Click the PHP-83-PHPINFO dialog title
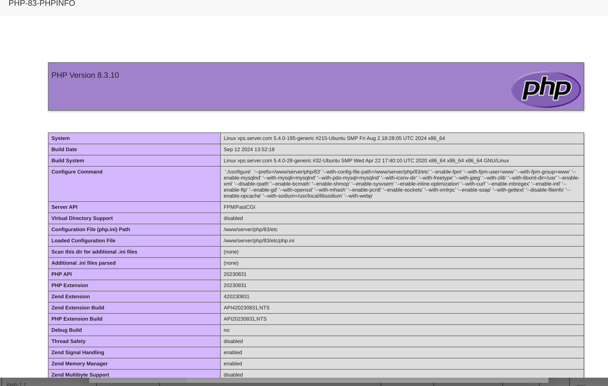608x386 pixels. coord(42,3)
